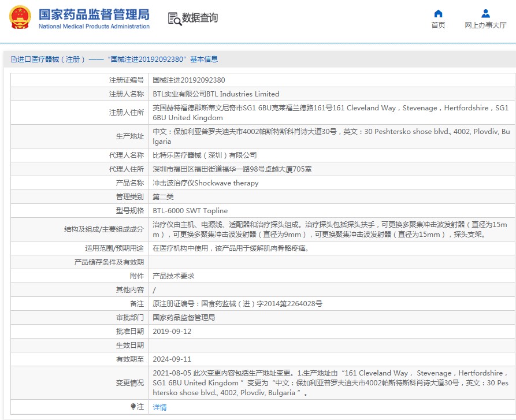Screen dimensions: 516x420
Task: Click 冲击波治疗仪Shockwave therapy product name
Action: pyautogui.click(x=205, y=183)
